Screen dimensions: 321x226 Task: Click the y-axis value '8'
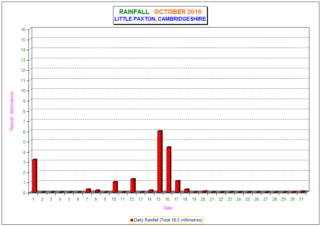[24, 111]
